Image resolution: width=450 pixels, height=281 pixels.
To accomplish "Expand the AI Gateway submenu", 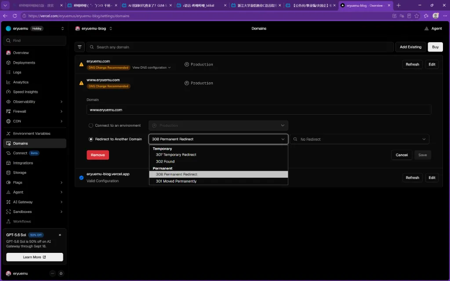I will pyautogui.click(x=62, y=202).
